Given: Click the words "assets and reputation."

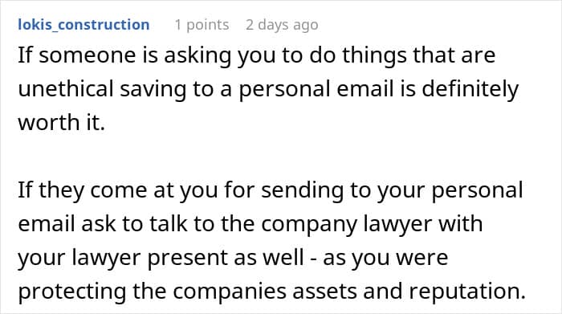Looking at the screenshot, I should pos(409,292).
